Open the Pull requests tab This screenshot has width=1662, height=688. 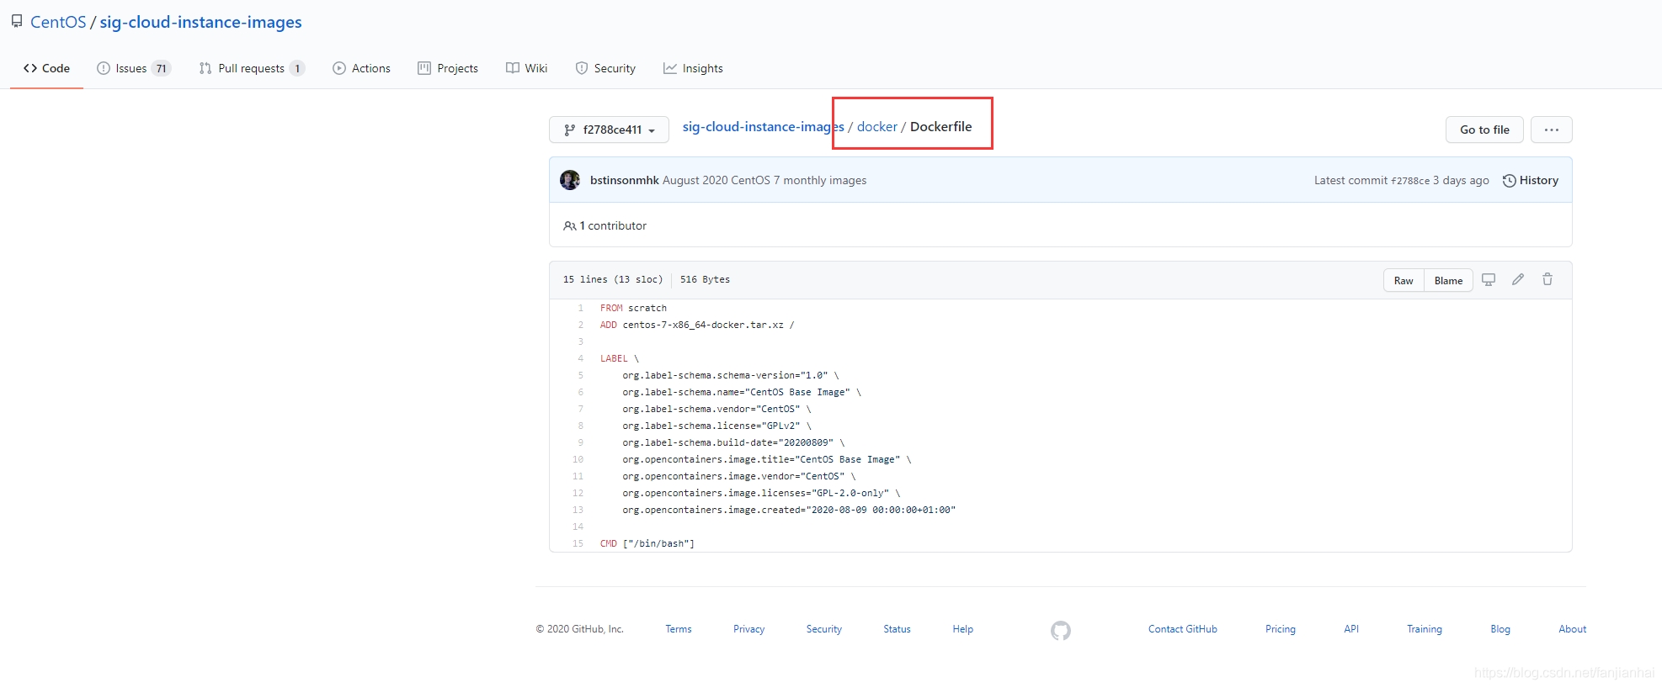point(251,68)
